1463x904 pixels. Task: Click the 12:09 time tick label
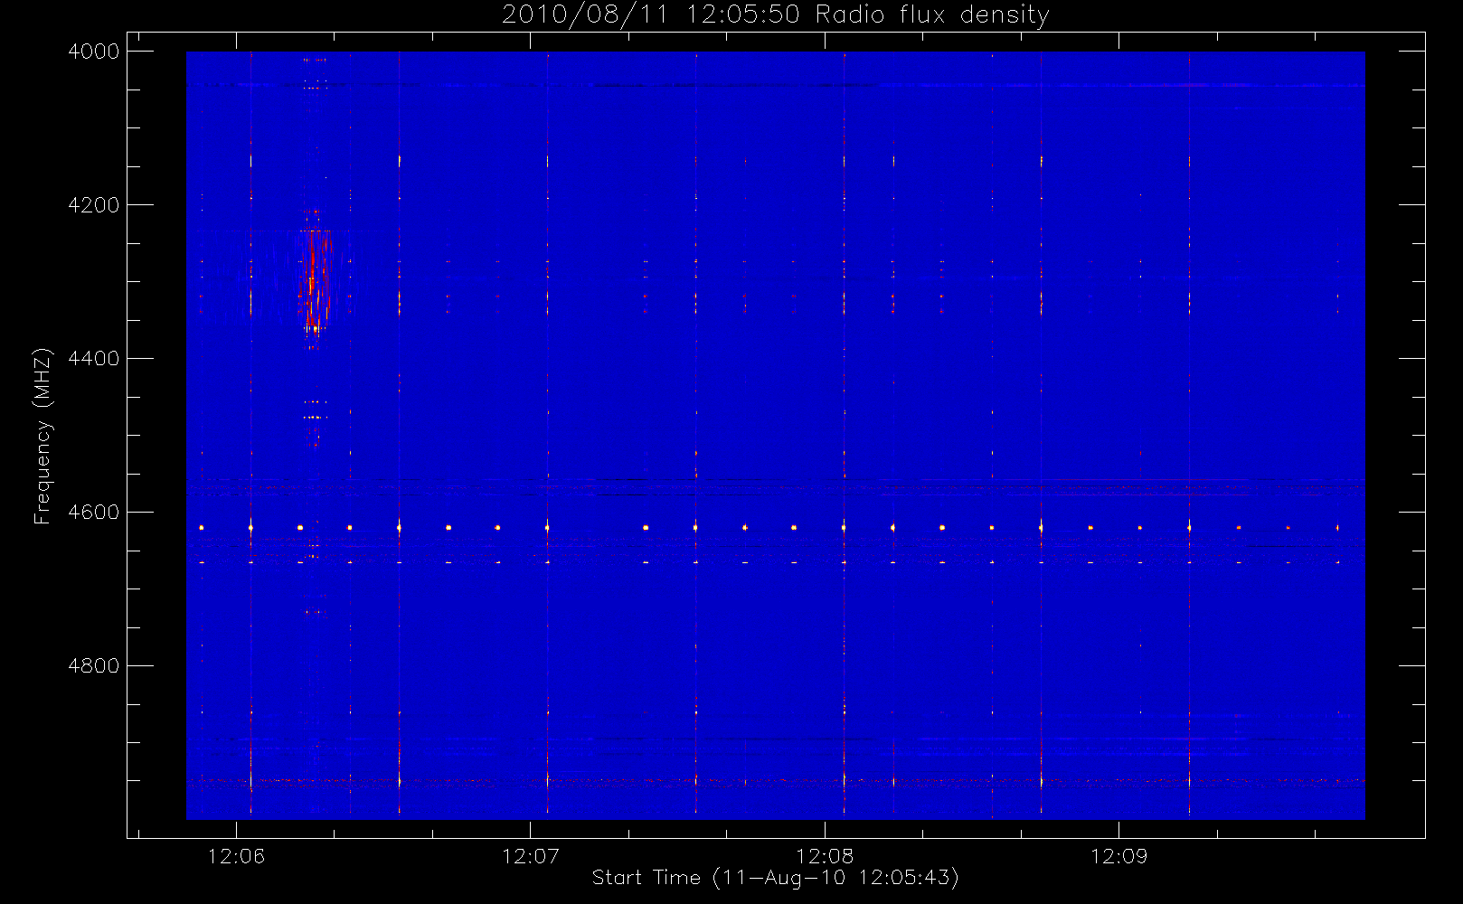coord(1119,856)
